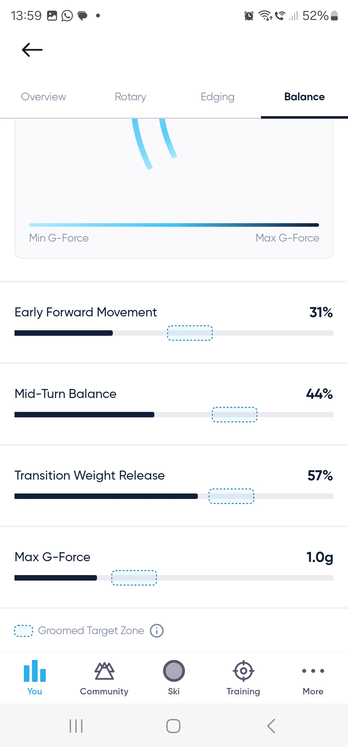Image resolution: width=348 pixels, height=747 pixels.
Task: Switch to the Overview tab
Action: point(43,97)
